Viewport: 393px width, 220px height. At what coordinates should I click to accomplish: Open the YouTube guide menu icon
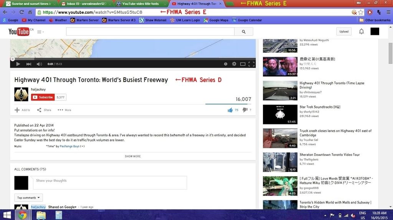(40, 32)
